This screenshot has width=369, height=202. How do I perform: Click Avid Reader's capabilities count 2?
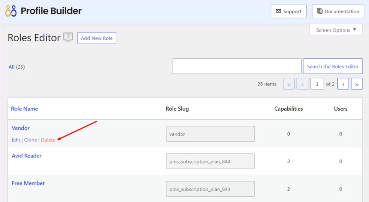[289, 161]
